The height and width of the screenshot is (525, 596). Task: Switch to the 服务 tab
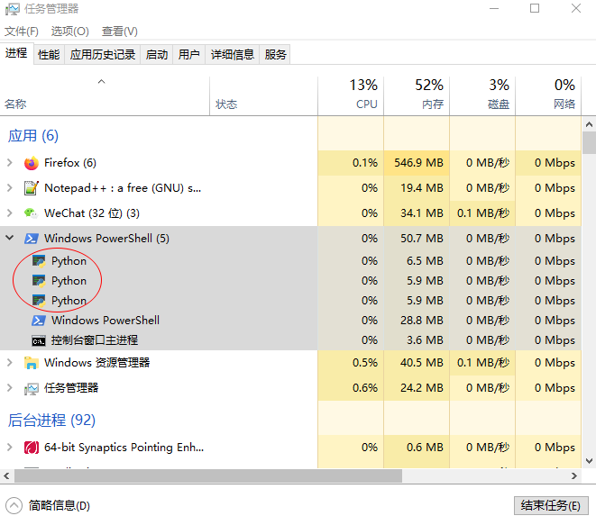click(275, 55)
